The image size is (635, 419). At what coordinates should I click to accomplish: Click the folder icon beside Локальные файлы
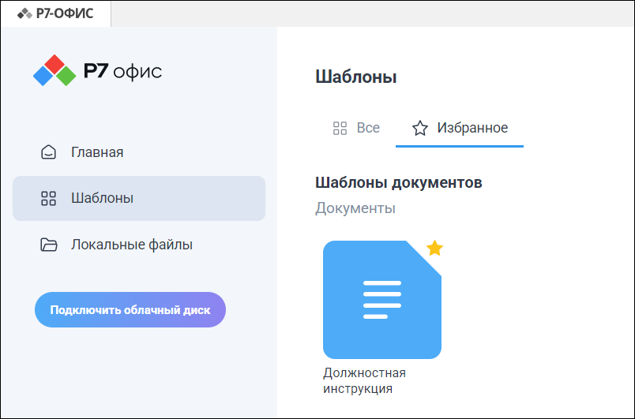49,245
